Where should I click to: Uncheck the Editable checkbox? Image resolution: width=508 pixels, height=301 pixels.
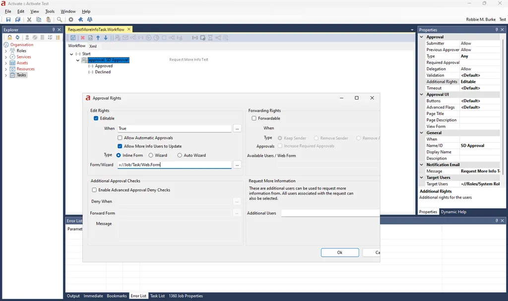click(96, 118)
